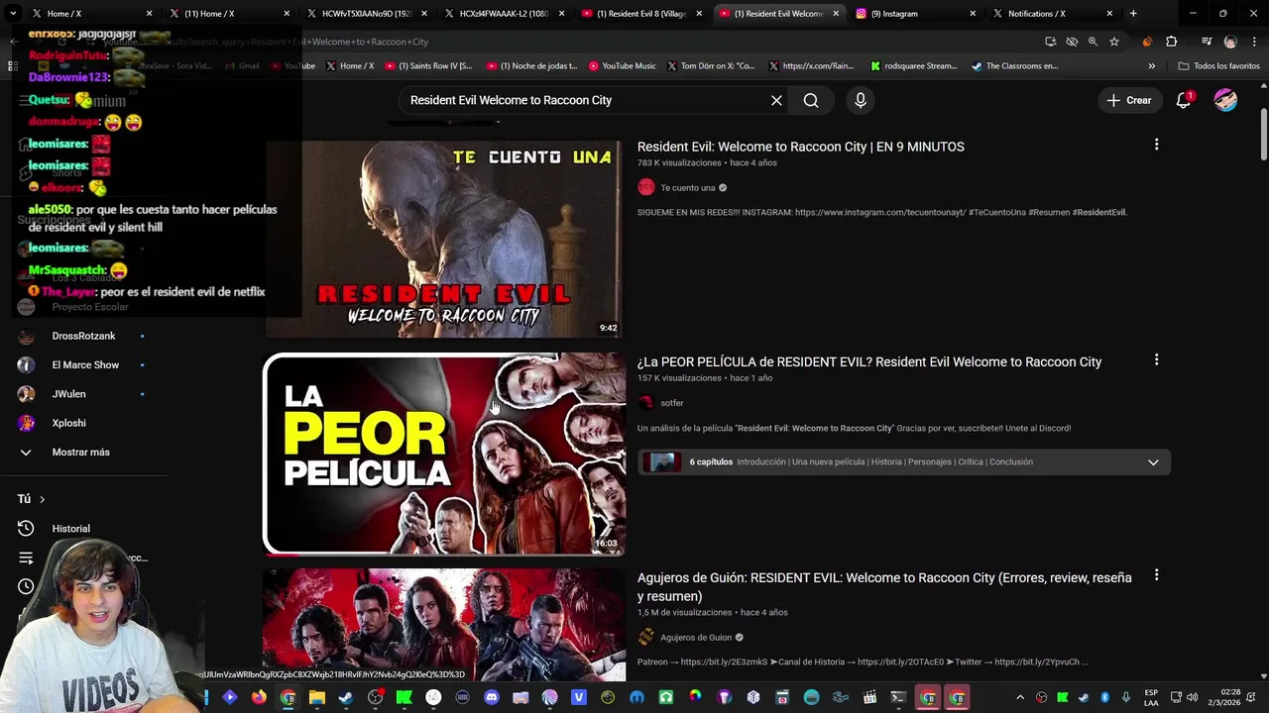Open more options for 'La PEOR PELÍCULA' video
Screen dimensions: 1269x713
(x=1156, y=360)
